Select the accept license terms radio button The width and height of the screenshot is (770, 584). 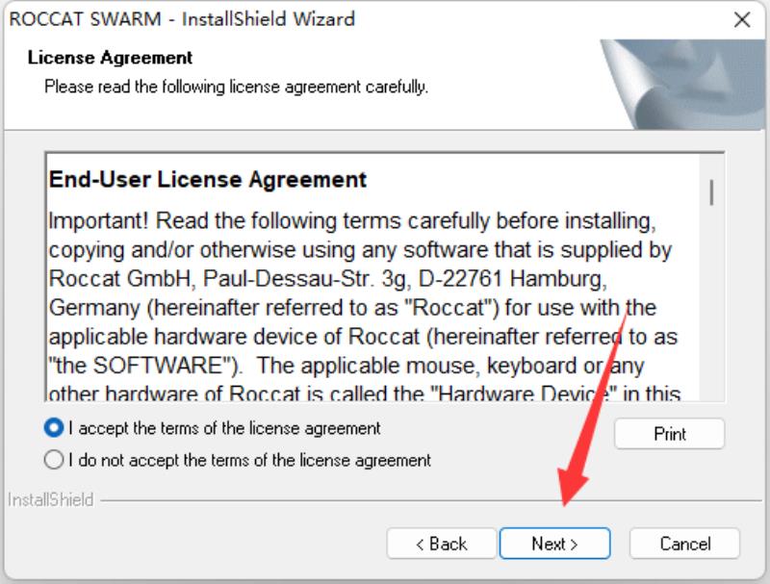click(x=54, y=428)
